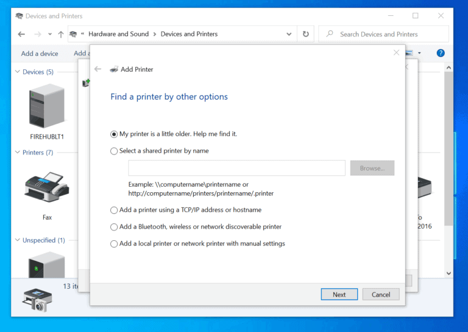Select the Fax printer icon
Viewport: 468px width, 332px height.
point(47,187)
